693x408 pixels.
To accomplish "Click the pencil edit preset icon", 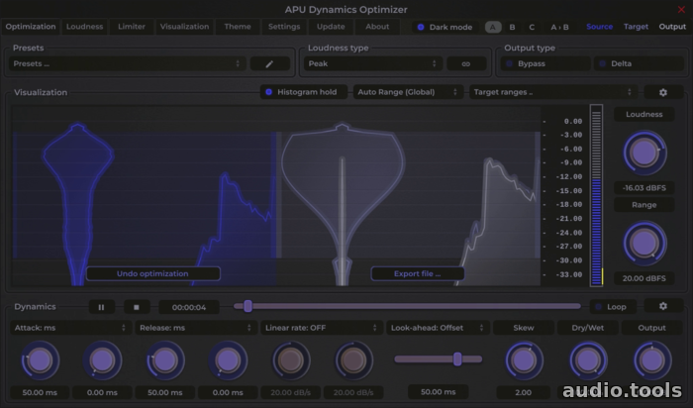I will coord(269,63).
